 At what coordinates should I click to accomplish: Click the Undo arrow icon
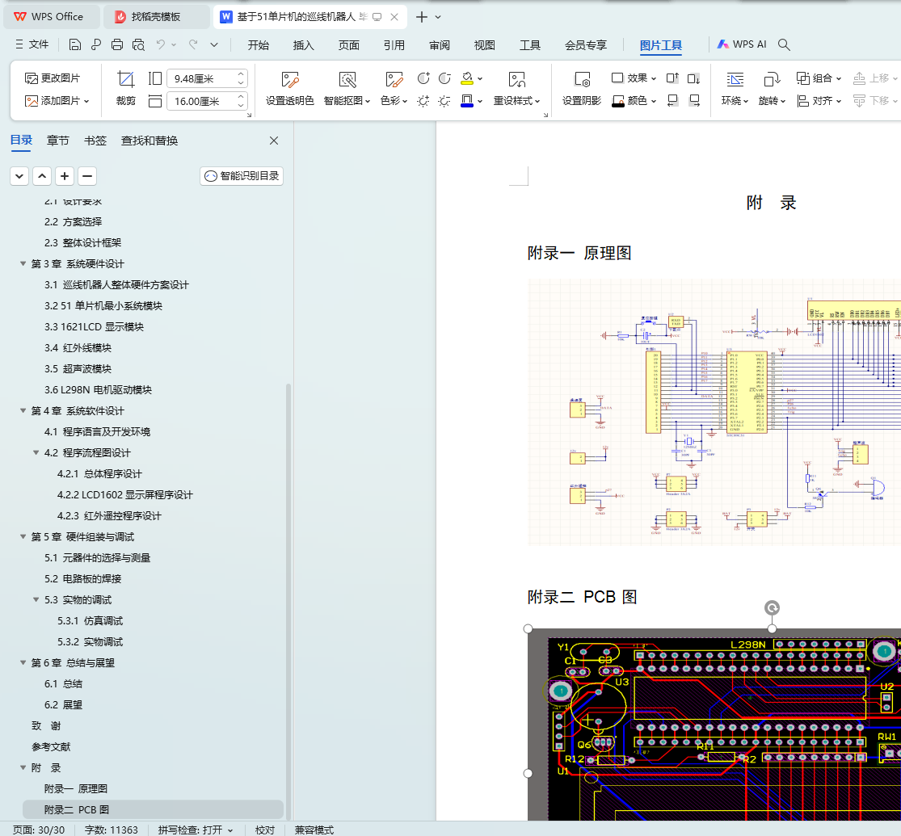coord(161,44)
